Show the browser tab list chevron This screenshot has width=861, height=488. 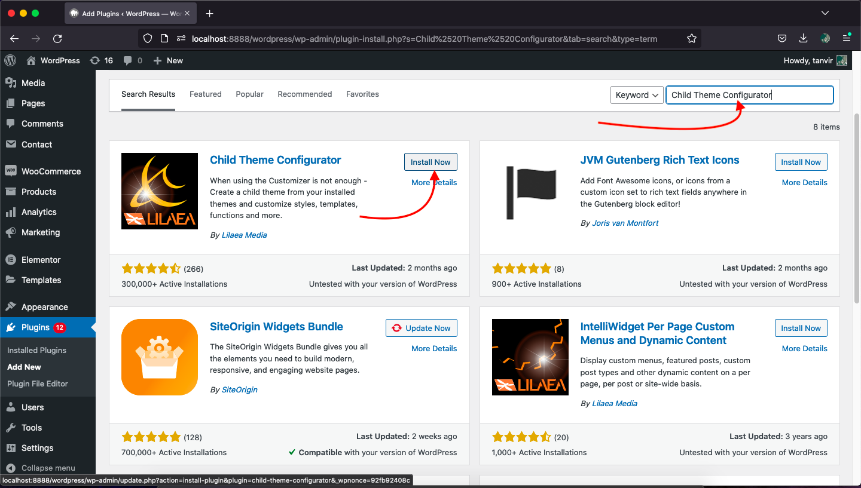(x=825, y=13)
